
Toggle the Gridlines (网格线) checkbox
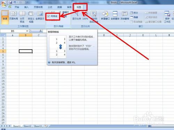pos(53,16)
